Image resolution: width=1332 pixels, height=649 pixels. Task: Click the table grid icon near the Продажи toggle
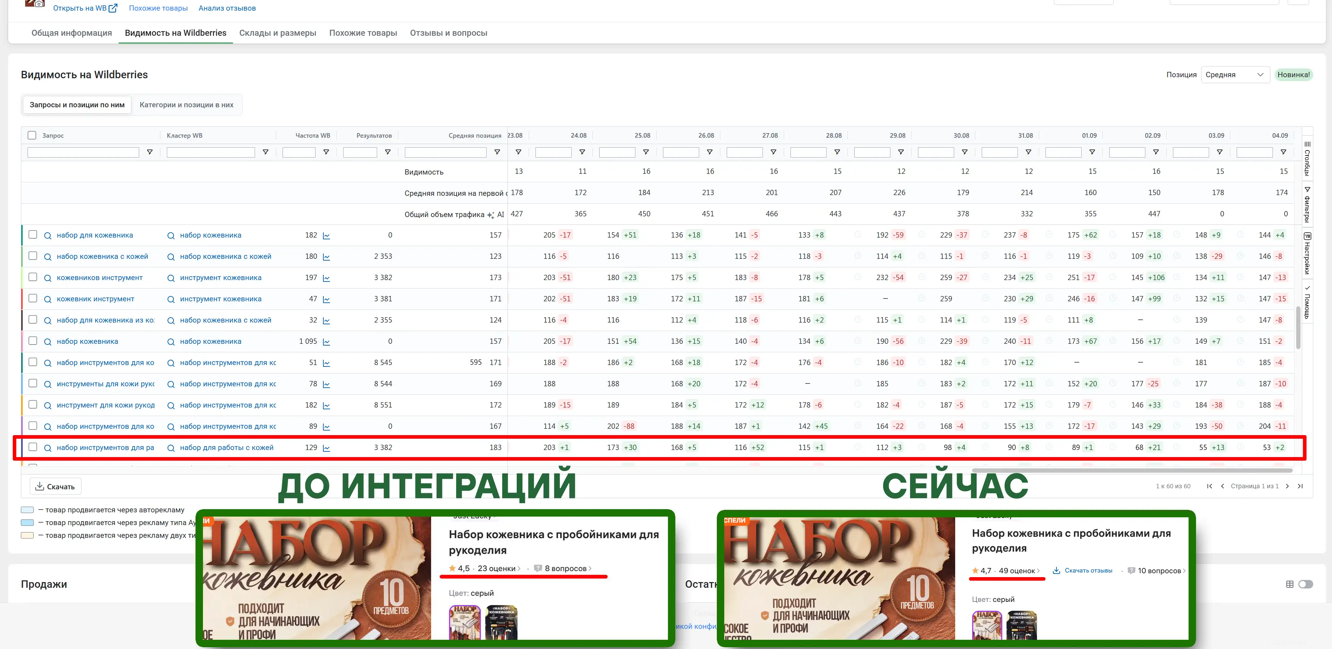(x=1290, y=584)
